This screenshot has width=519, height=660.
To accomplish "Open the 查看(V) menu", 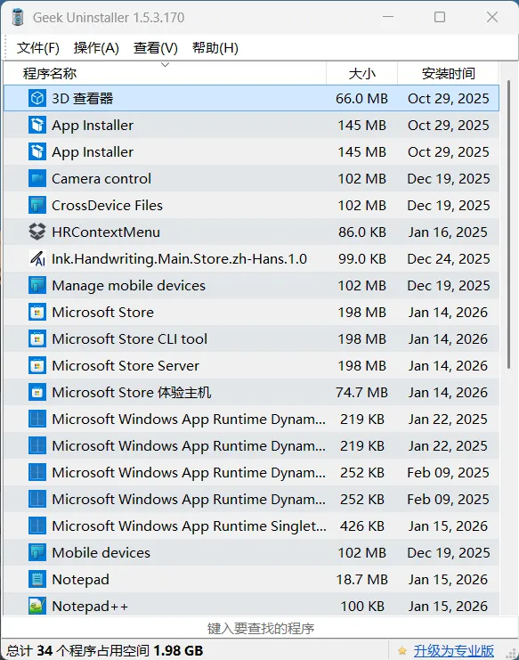I will 156,48.
